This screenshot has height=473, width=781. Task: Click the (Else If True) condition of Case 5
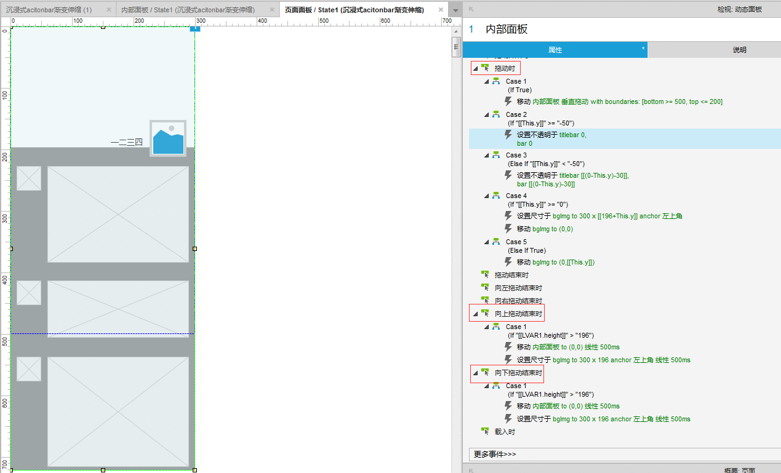527,250
